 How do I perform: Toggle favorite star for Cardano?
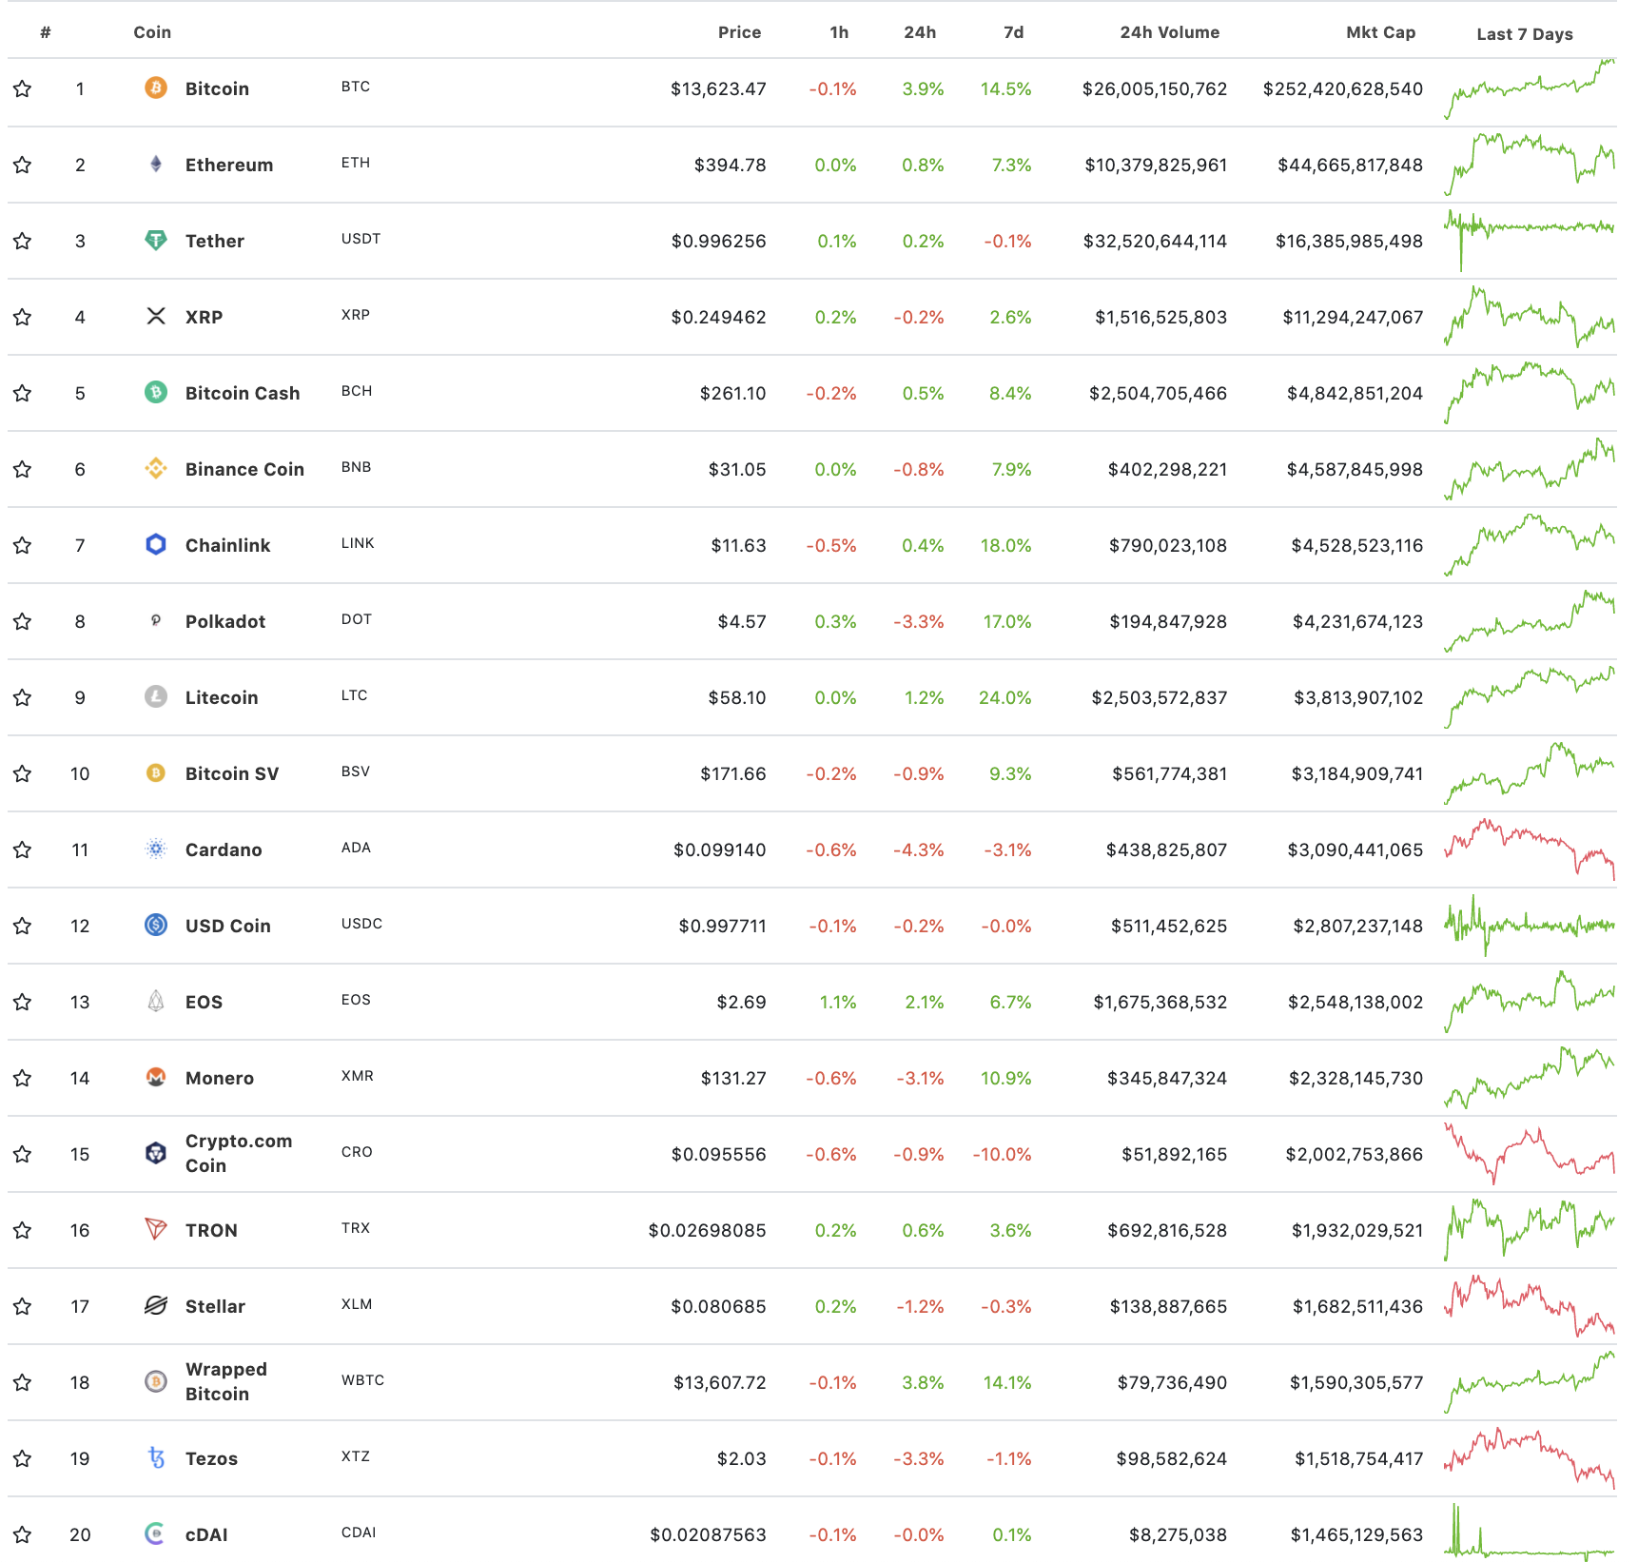click(23, 849)
